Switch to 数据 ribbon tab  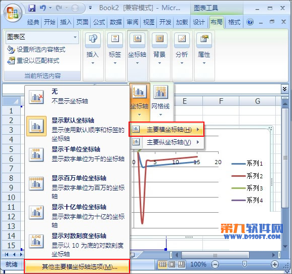(116, 22)
